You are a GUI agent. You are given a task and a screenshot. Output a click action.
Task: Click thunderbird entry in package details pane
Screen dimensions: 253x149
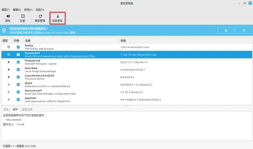tap(14, 120)
